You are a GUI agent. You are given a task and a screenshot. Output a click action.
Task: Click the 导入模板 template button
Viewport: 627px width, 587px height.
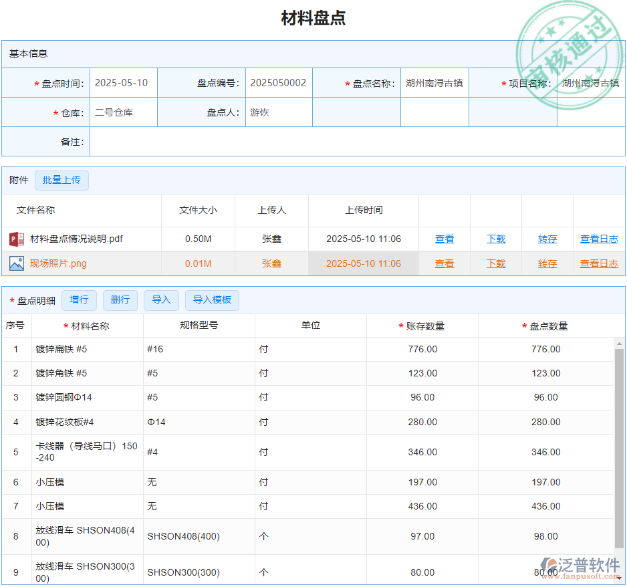(212, 300)
